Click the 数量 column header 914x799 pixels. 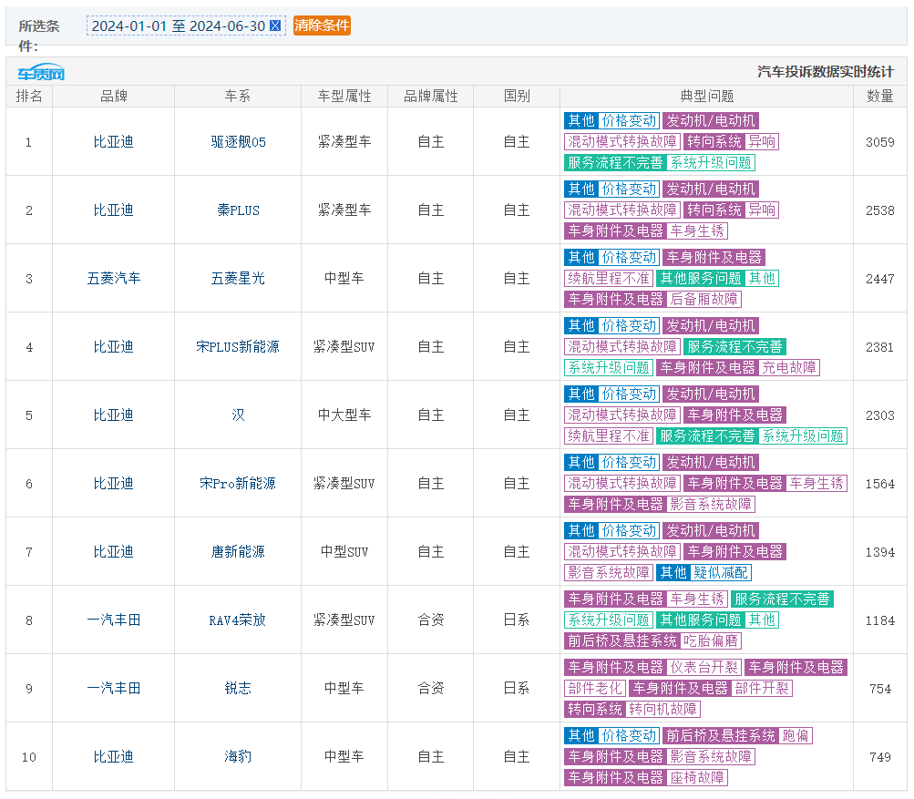880,97
